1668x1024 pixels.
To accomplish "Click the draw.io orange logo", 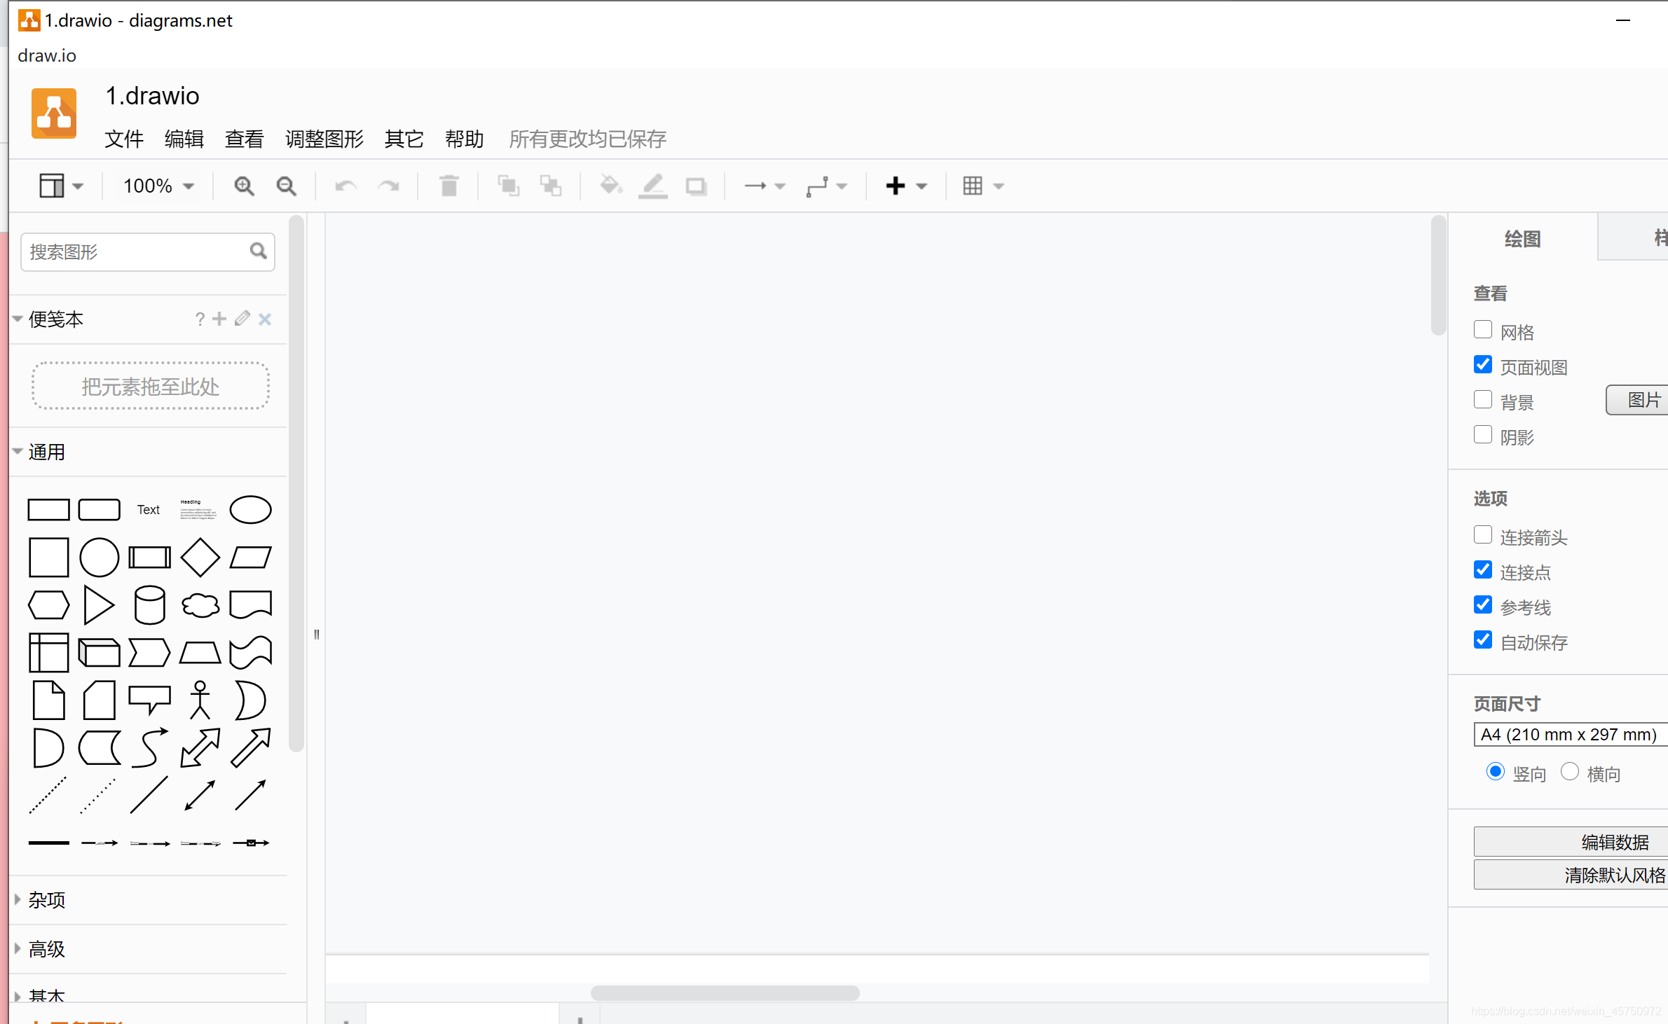I will [x=54, y=113].
